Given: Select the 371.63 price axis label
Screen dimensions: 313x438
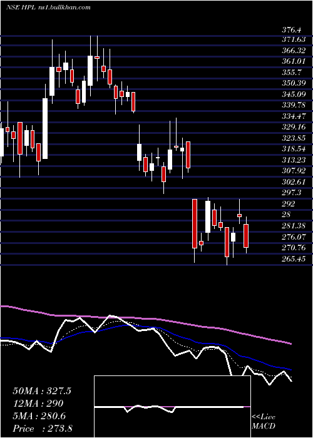Looking at the screenshot, I should pyautogui.click(x=294, y=40).
